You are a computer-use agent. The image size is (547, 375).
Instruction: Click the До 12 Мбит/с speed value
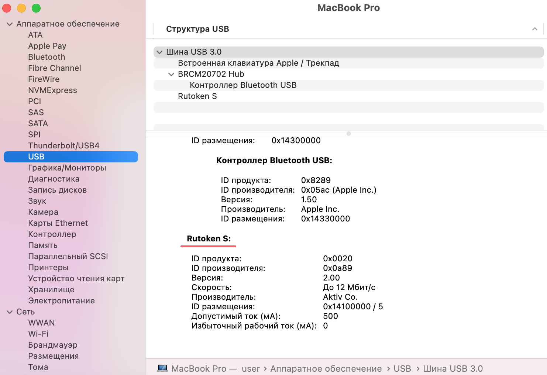click(x=349, y=288)
